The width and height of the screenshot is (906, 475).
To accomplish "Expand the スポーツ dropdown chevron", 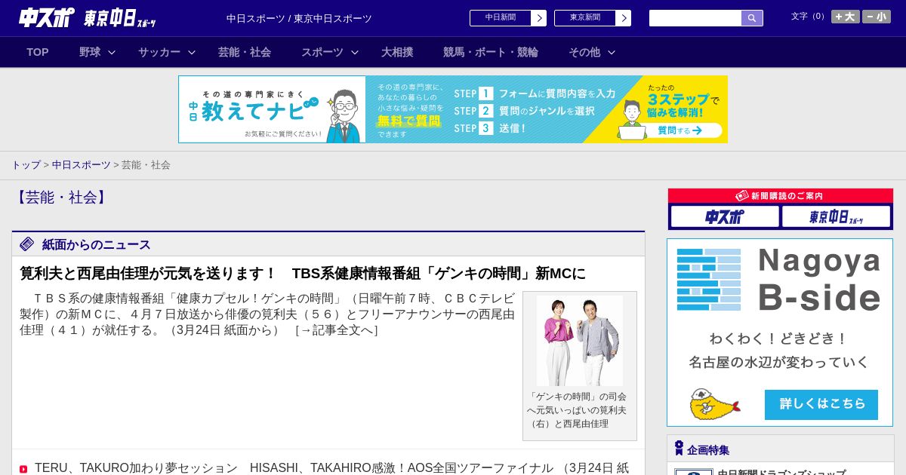I will (x=355, y=52).
